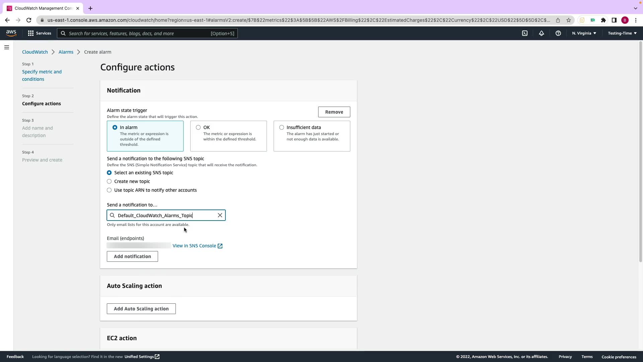Image resolution: width=643 pixels, height=362 pixels.
Task: Select Insufficient data alarm state trigger
Action: tap(282, 127)
